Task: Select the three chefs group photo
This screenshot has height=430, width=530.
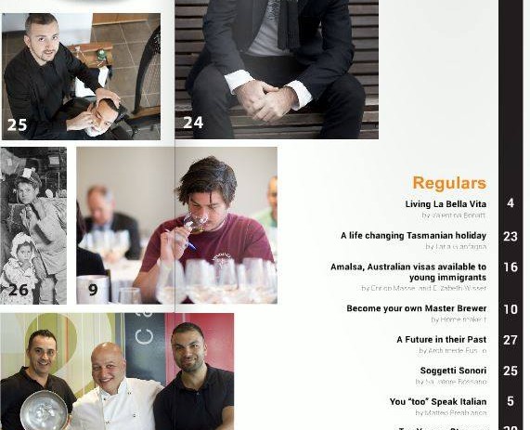Action: [x=117, y=371]
